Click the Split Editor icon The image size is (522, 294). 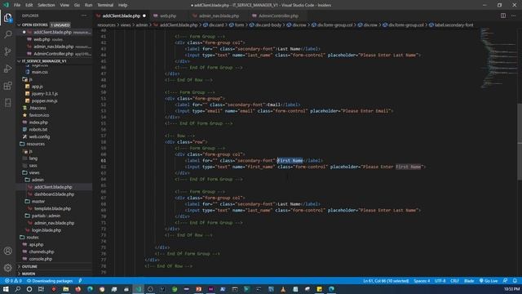pyautogui.click(x=503, y=16)
